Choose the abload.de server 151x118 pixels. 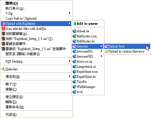tap(88, 31)
